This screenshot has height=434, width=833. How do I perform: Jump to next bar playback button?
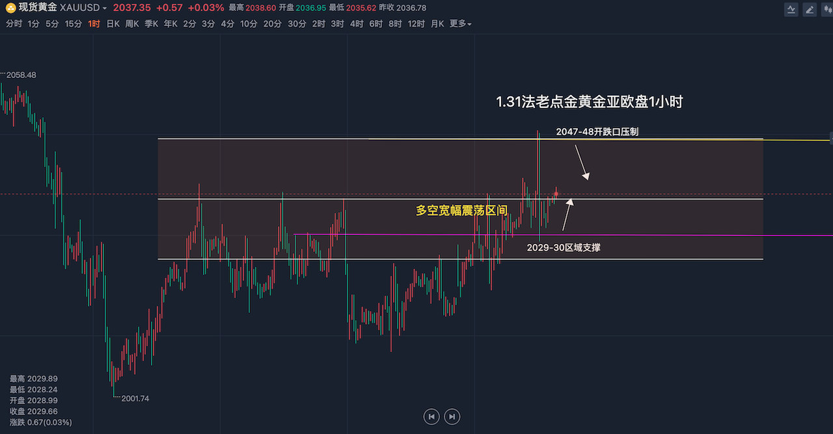(x=453, y=416)
